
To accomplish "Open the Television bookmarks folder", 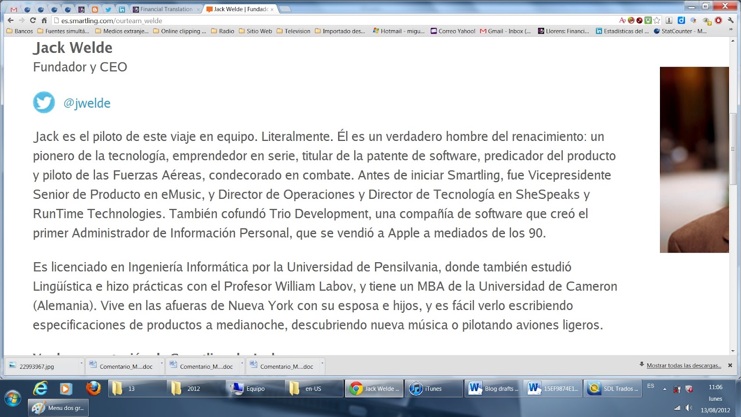I will [x=293, y=31].
